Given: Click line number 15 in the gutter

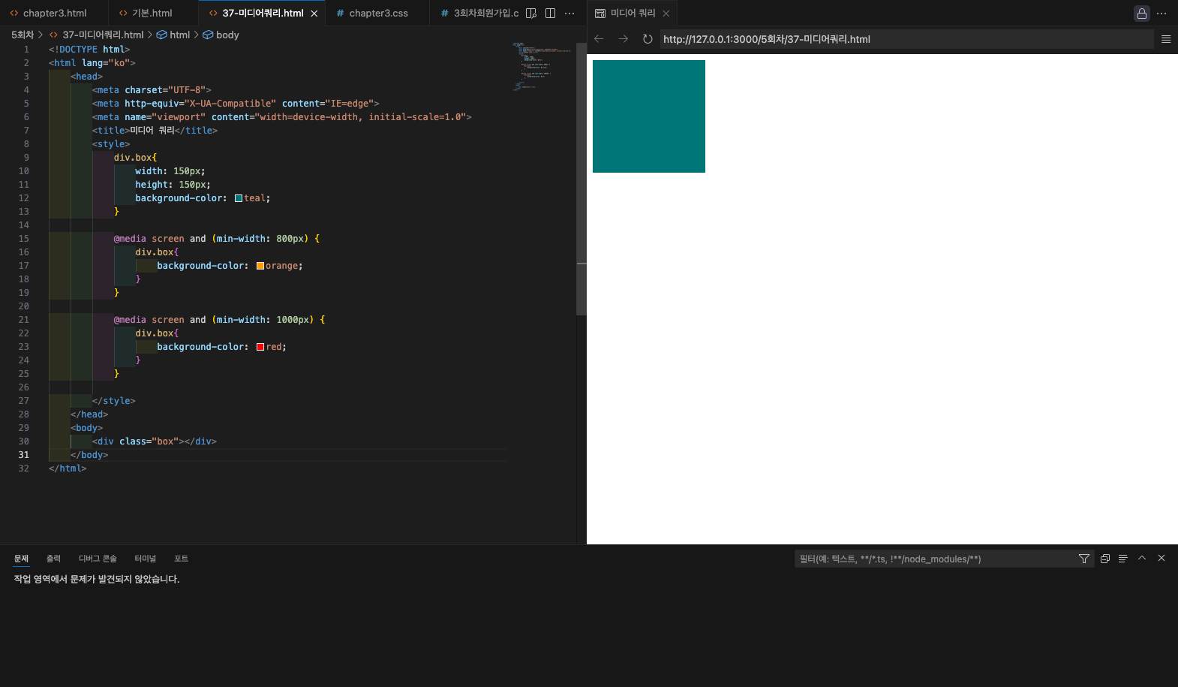Looking at the screenshot, I should pyautogui.click(x=23, y=239).
